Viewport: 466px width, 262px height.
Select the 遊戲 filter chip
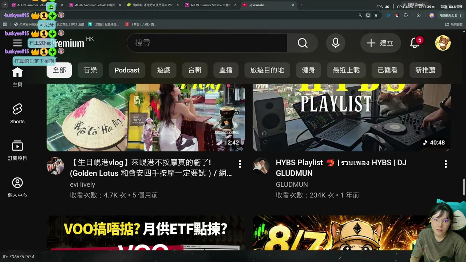click(x=164, y=70)
